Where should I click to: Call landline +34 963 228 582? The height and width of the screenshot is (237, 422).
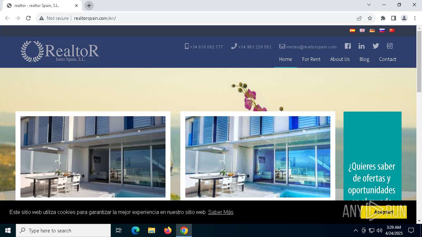click(x=251, y=47)
